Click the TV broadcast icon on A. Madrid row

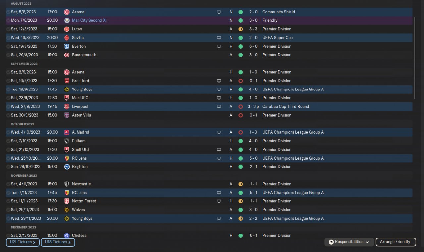pos(219,132)
